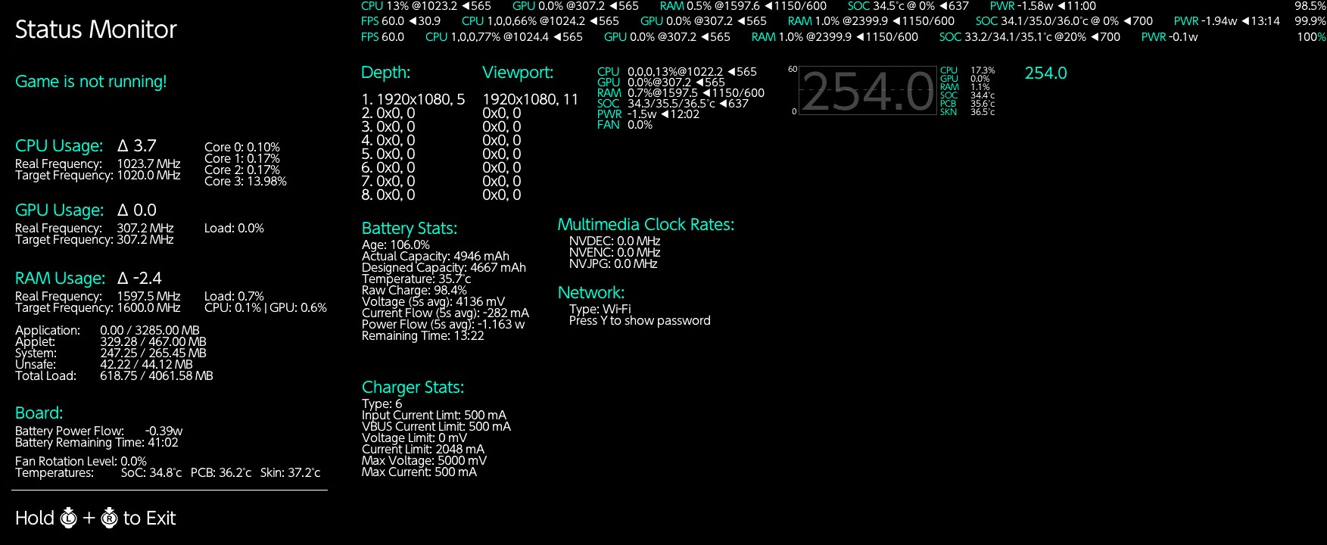Click the 'Depth:' column heading
1327x545 pixels.
click(x=386, y=73)
